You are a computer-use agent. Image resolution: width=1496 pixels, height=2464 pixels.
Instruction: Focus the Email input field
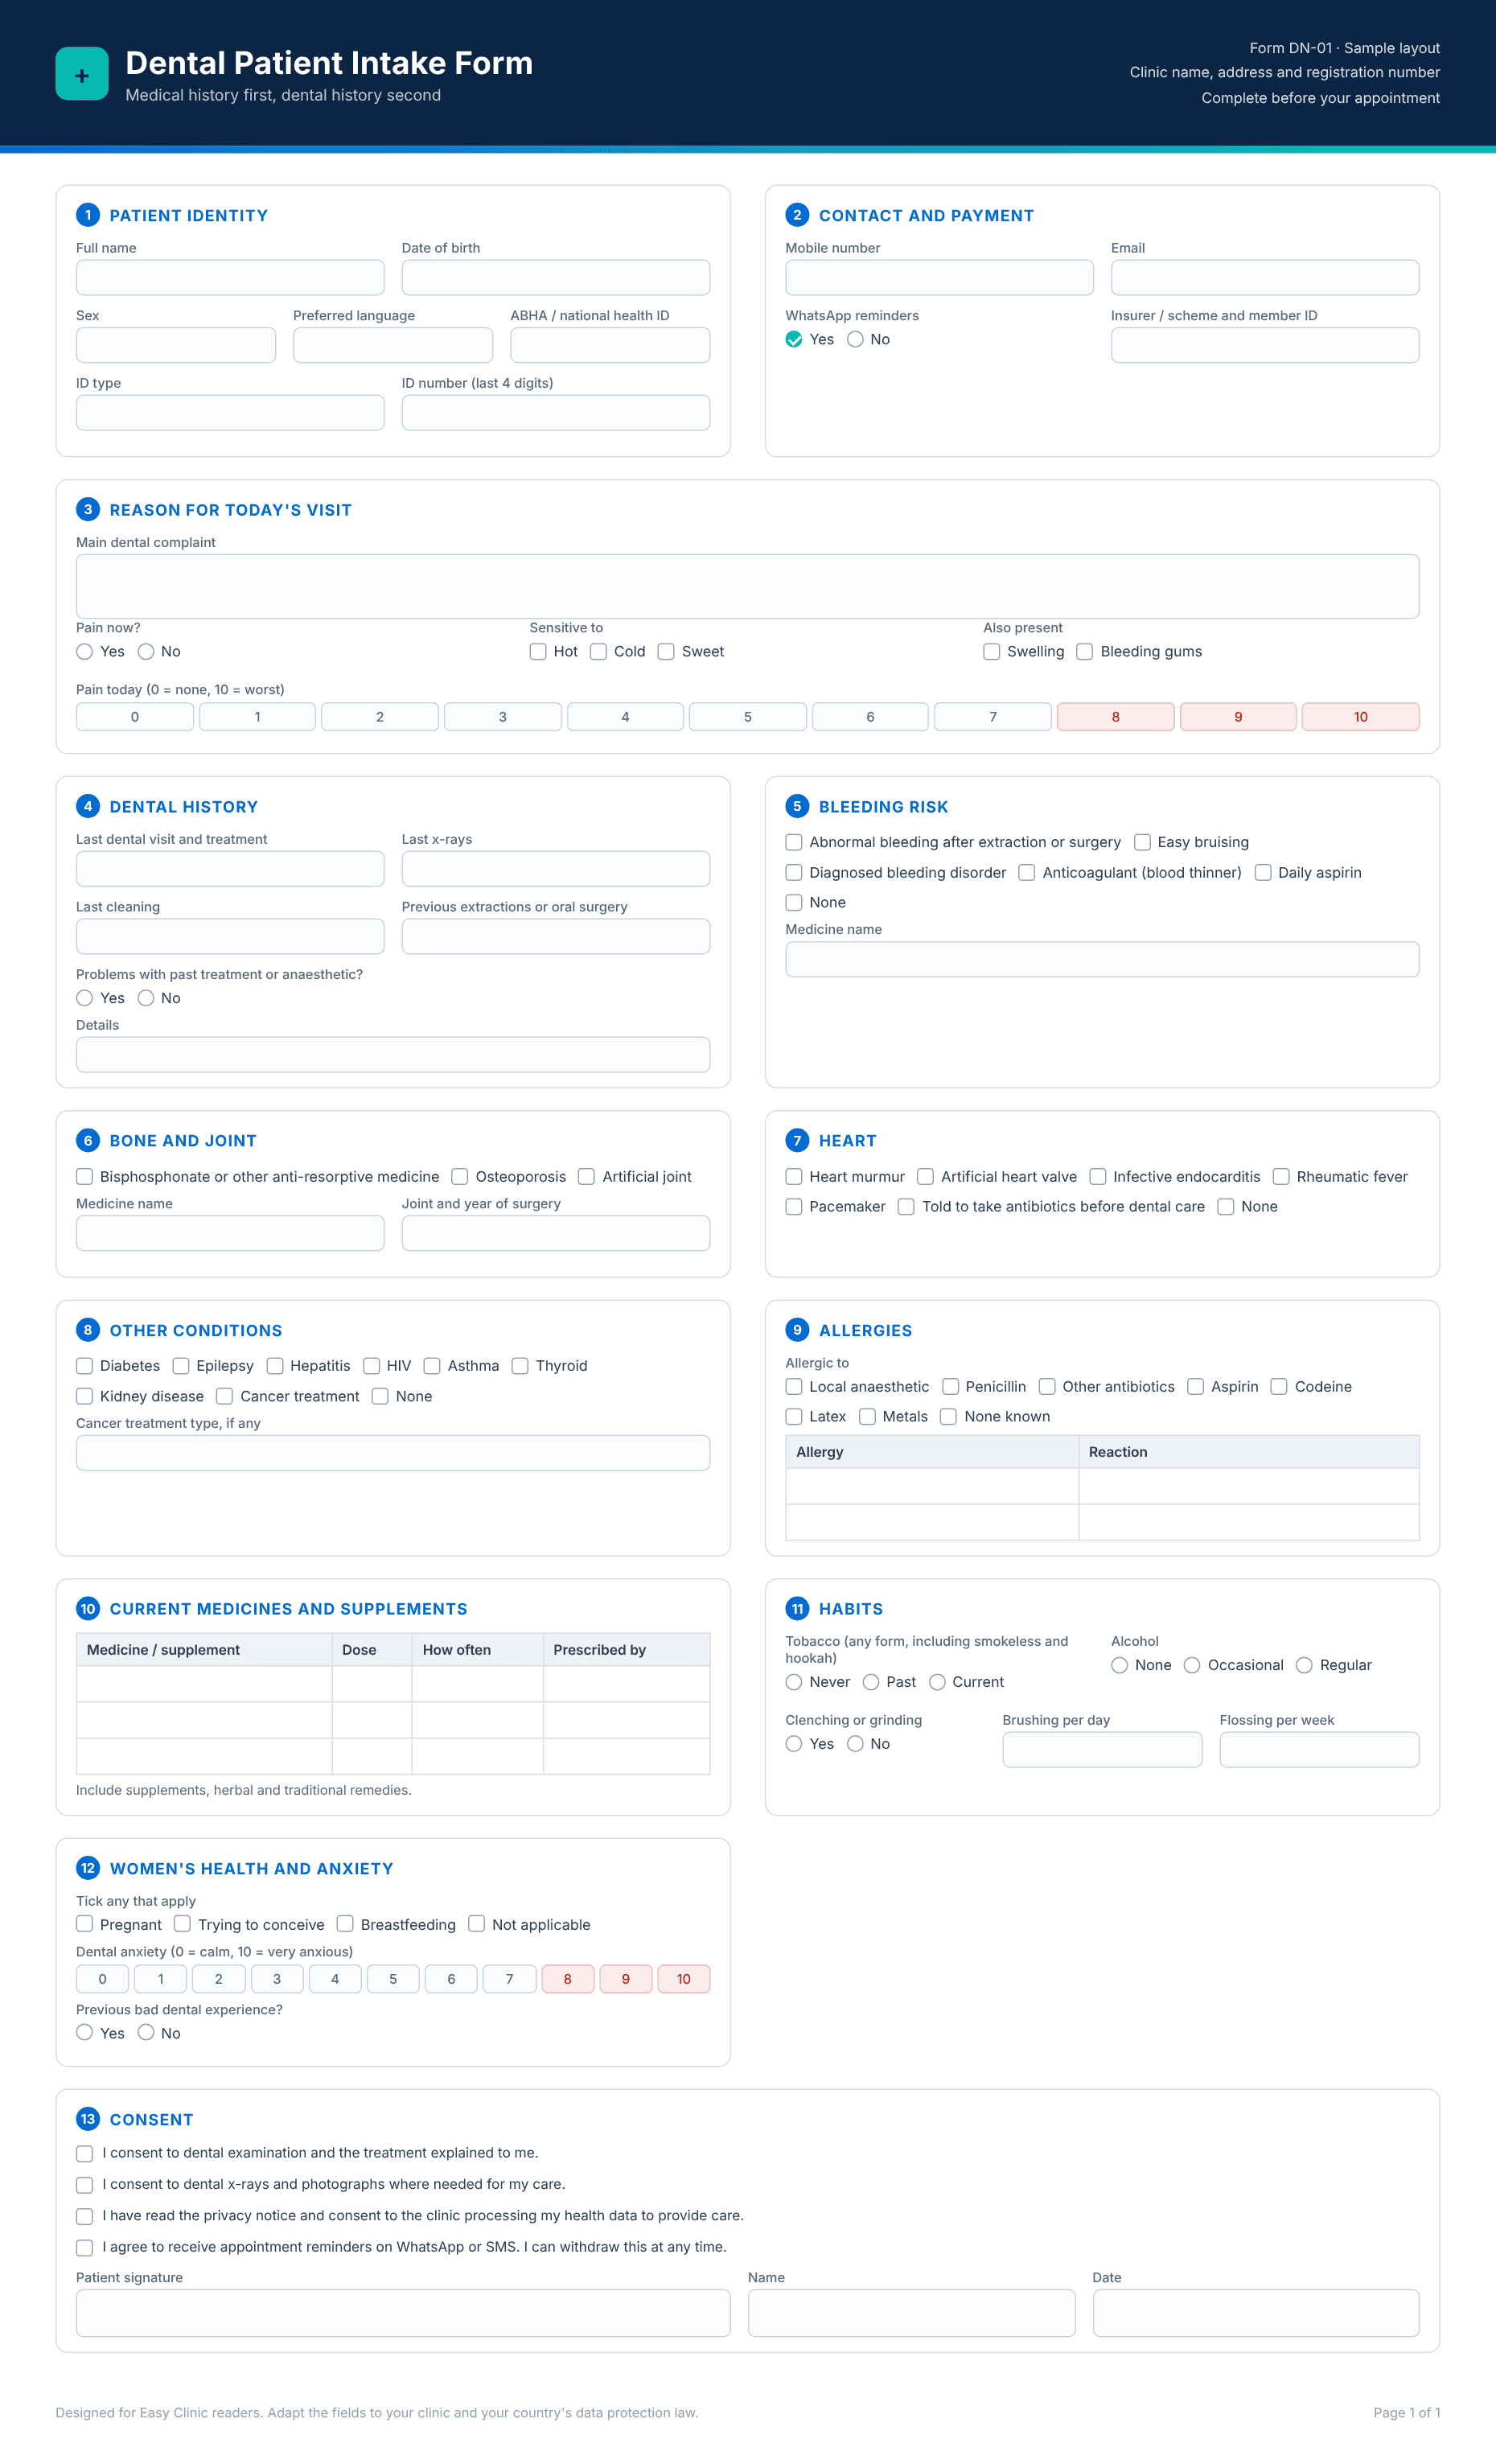point(1265,278)
